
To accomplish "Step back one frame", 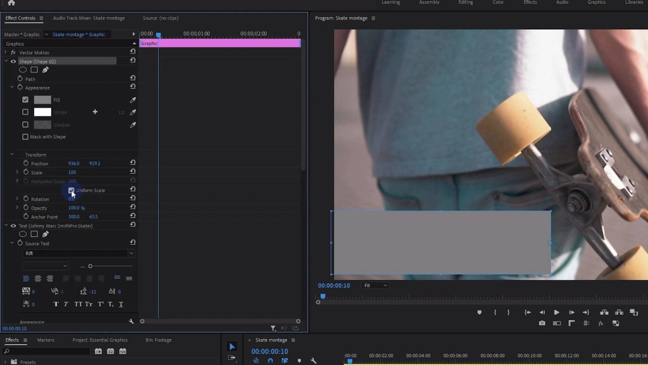I will (542, 312).
